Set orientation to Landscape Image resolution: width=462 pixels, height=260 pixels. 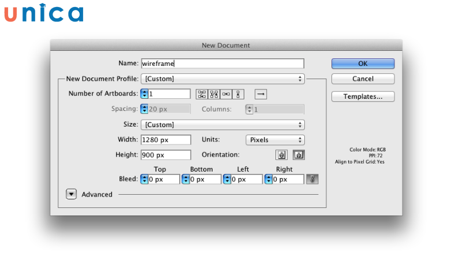click(x=299, y=155)
